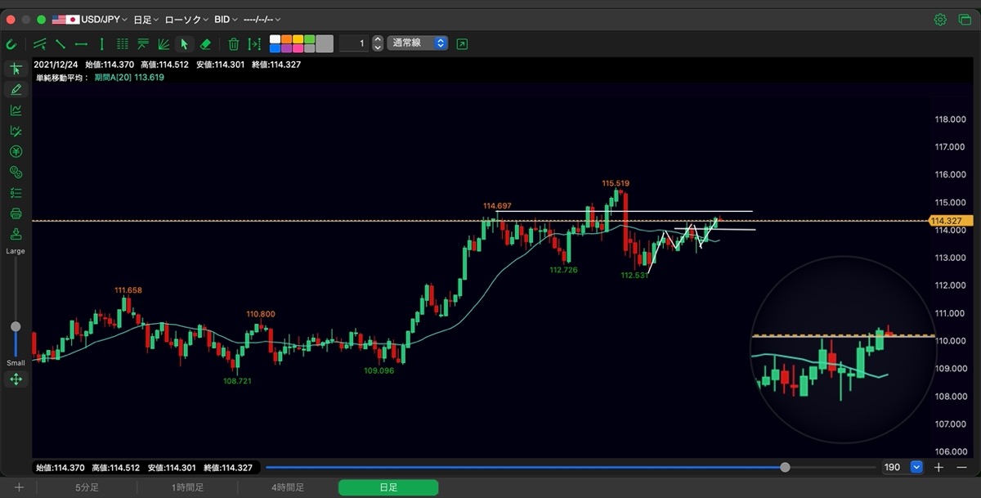Click the magnet snap icon
Viewport: 981px width, 498px height.
pyautogui.click(x=11, y=44)
